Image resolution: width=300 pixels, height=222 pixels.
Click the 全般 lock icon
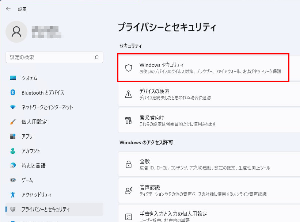pos(129,164)
